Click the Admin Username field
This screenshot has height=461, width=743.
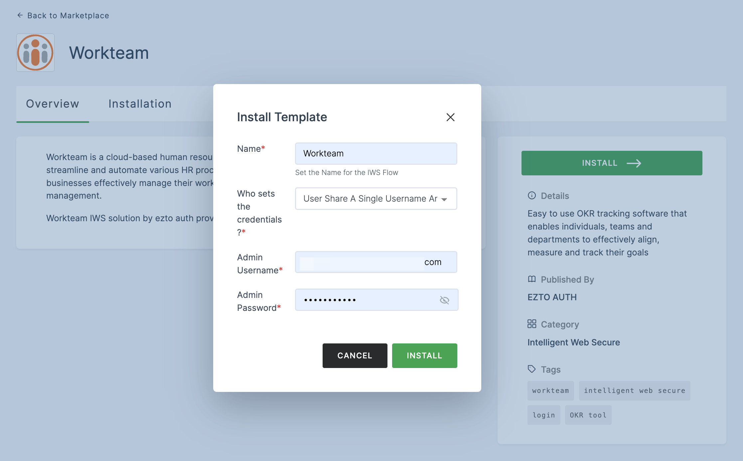click(376, 262)
